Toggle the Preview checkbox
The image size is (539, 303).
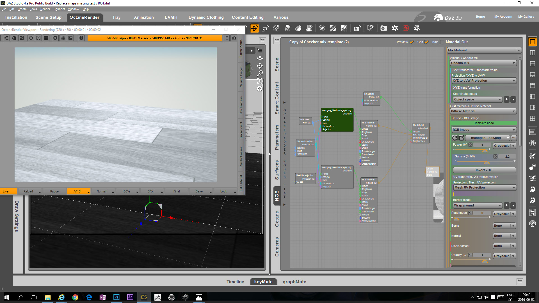[x=412, y=42]
